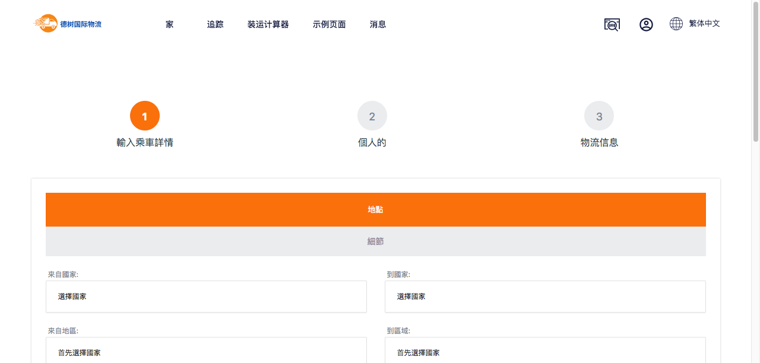Navigate to 示例页面 in the menu
Image resolution: width=760 pixels, height=363 pixels.
click(x=329, y=24)
